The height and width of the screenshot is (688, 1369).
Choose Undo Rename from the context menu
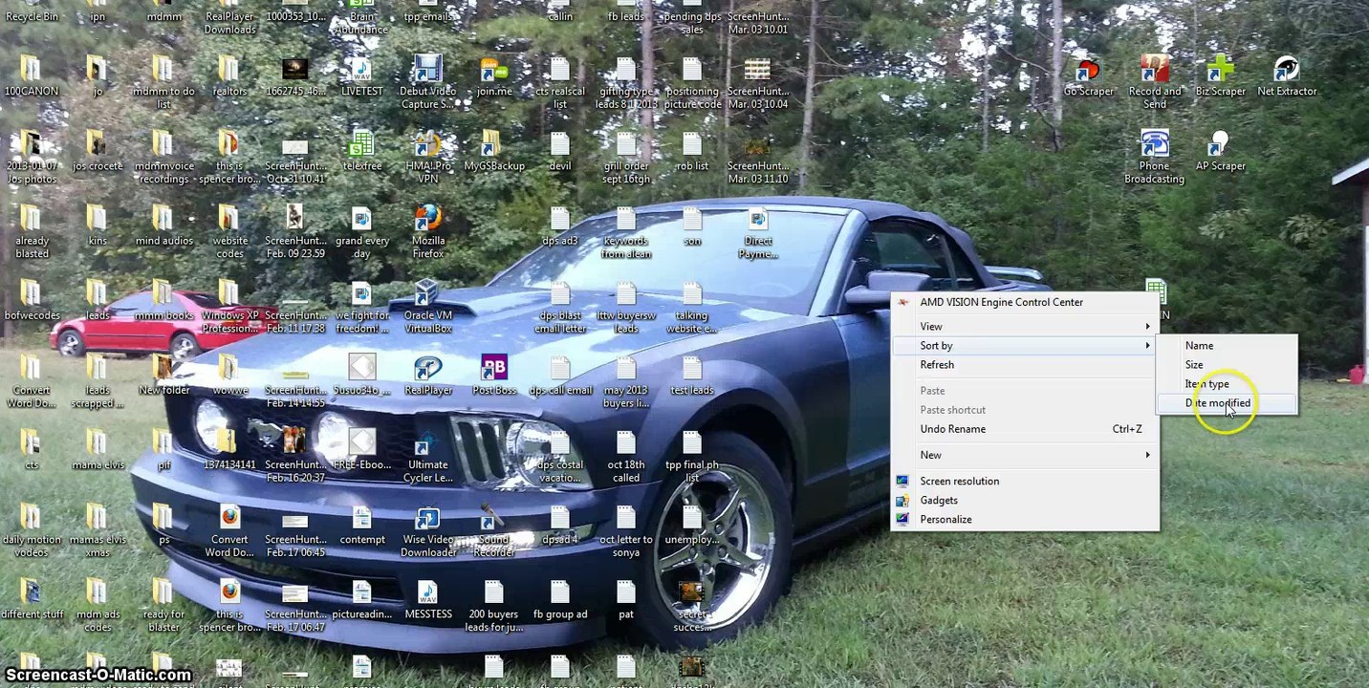point(1026,429)
